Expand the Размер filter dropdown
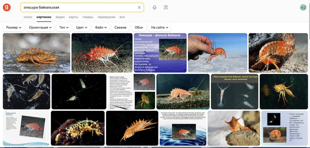Image resolution: width=310 pixels, height=148 pixels. pos(14,27)
